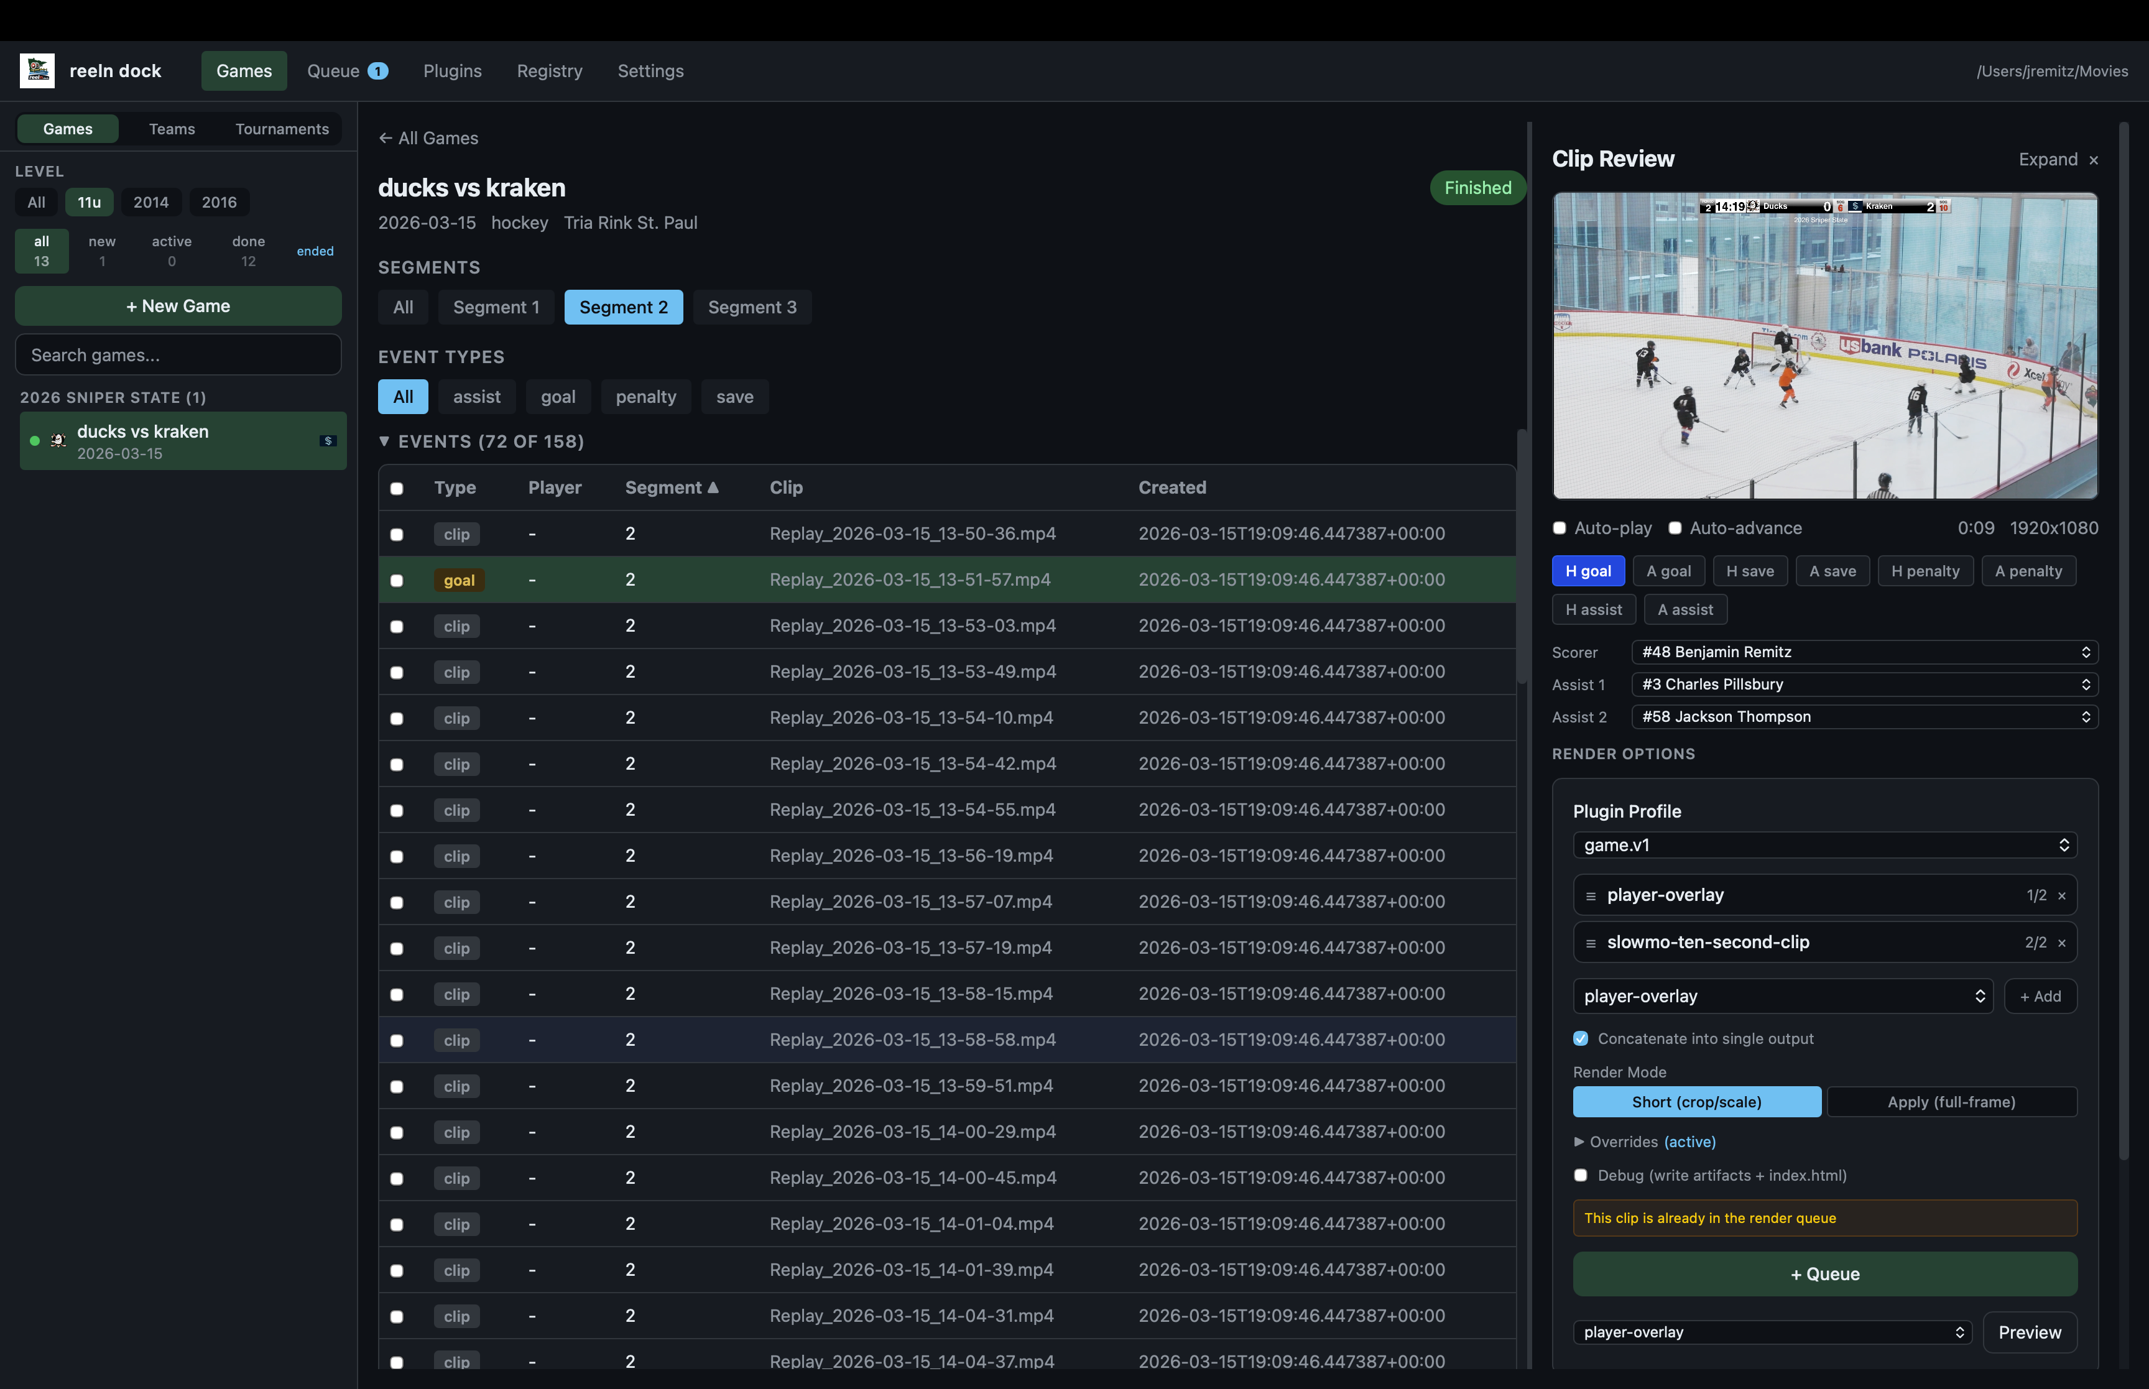The height and width of the screenshot is (1389, 2149).
Task: Click the Ducks mascot logo on the game card
Action: [x=58, y=441]
